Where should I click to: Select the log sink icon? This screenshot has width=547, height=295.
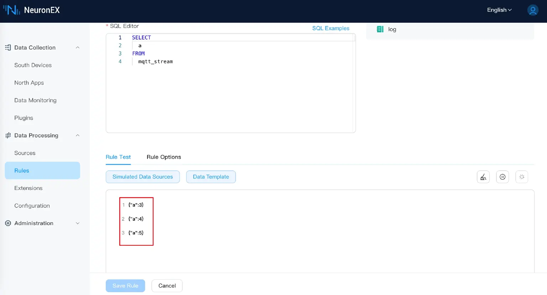[x=380, y=29]
